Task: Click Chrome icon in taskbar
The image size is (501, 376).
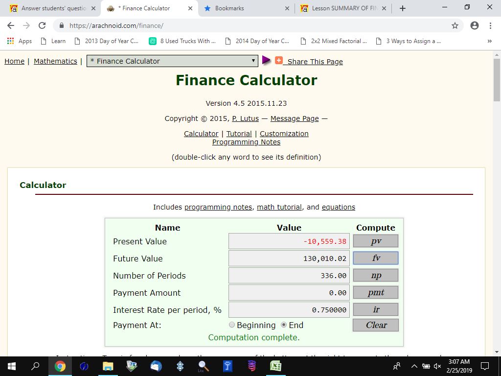Action: click(x=60, y=366)
